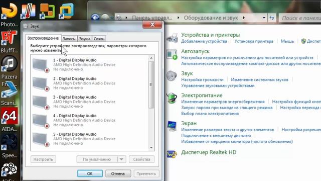Close the Звук dialog window
Image resolution: width=321 pixels, height=181 pixels.
(x=152, y=25)
